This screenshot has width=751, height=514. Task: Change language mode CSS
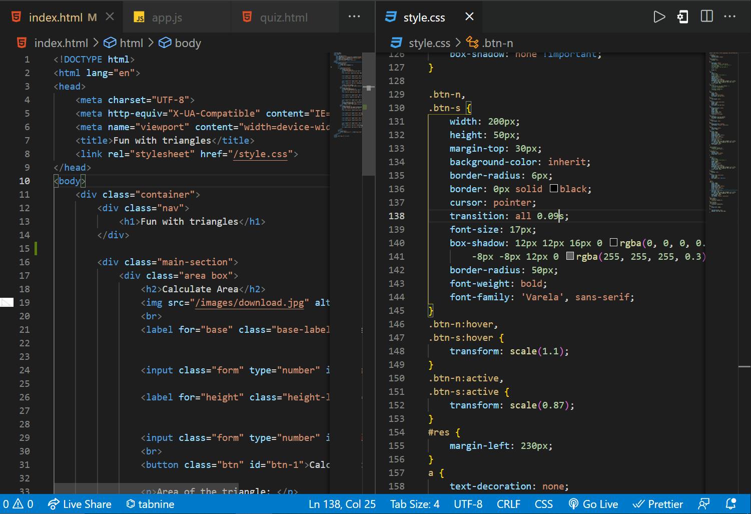(x=543, y=504)
